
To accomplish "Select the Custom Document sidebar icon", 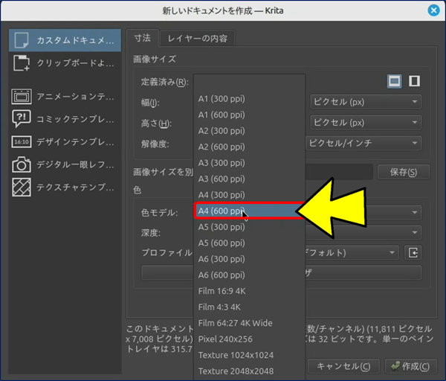I will tap(22, 39).
